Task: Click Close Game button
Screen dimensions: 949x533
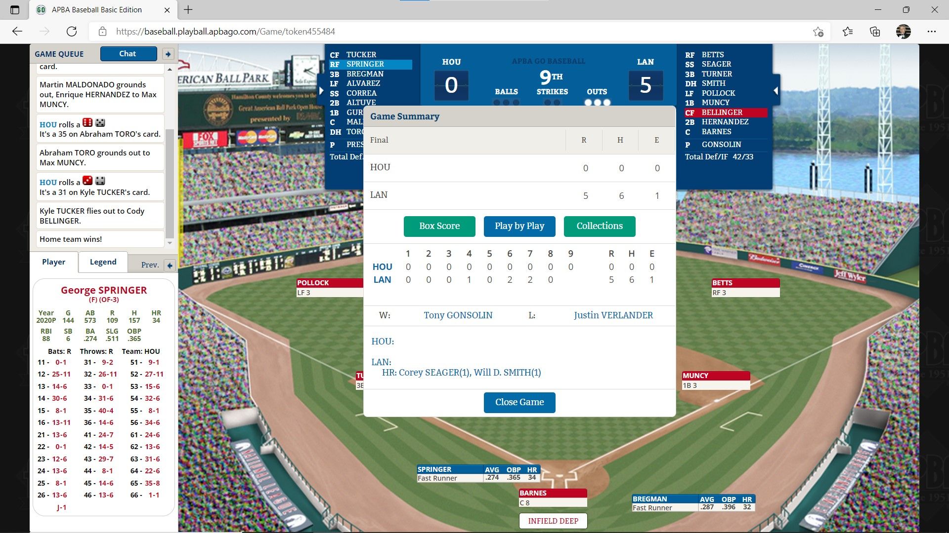Action: 519,402
